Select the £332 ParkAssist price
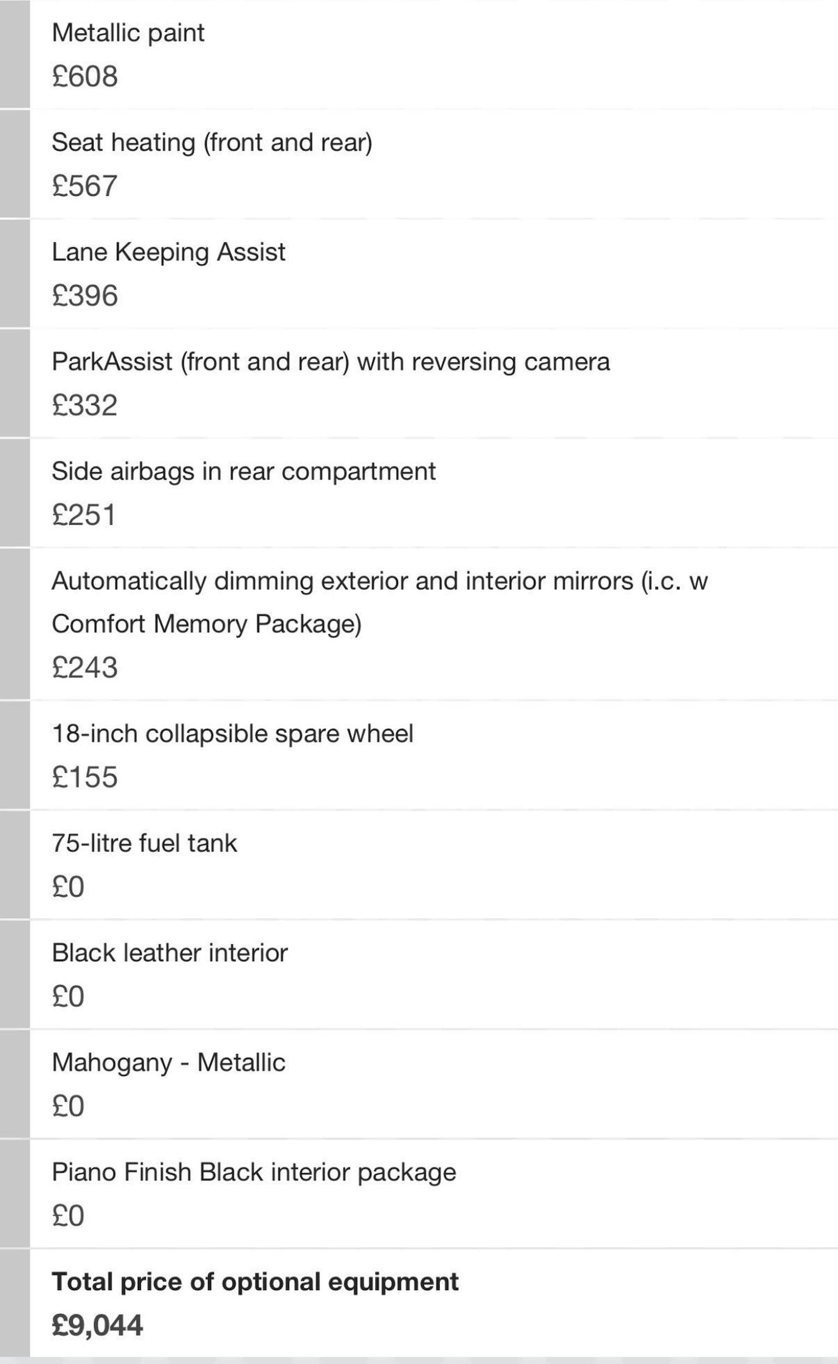The width and height of the screenshot is (838, 1364). coord(85,405)
